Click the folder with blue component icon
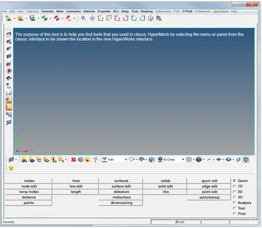The image size is (262, 228). (32, 160)
